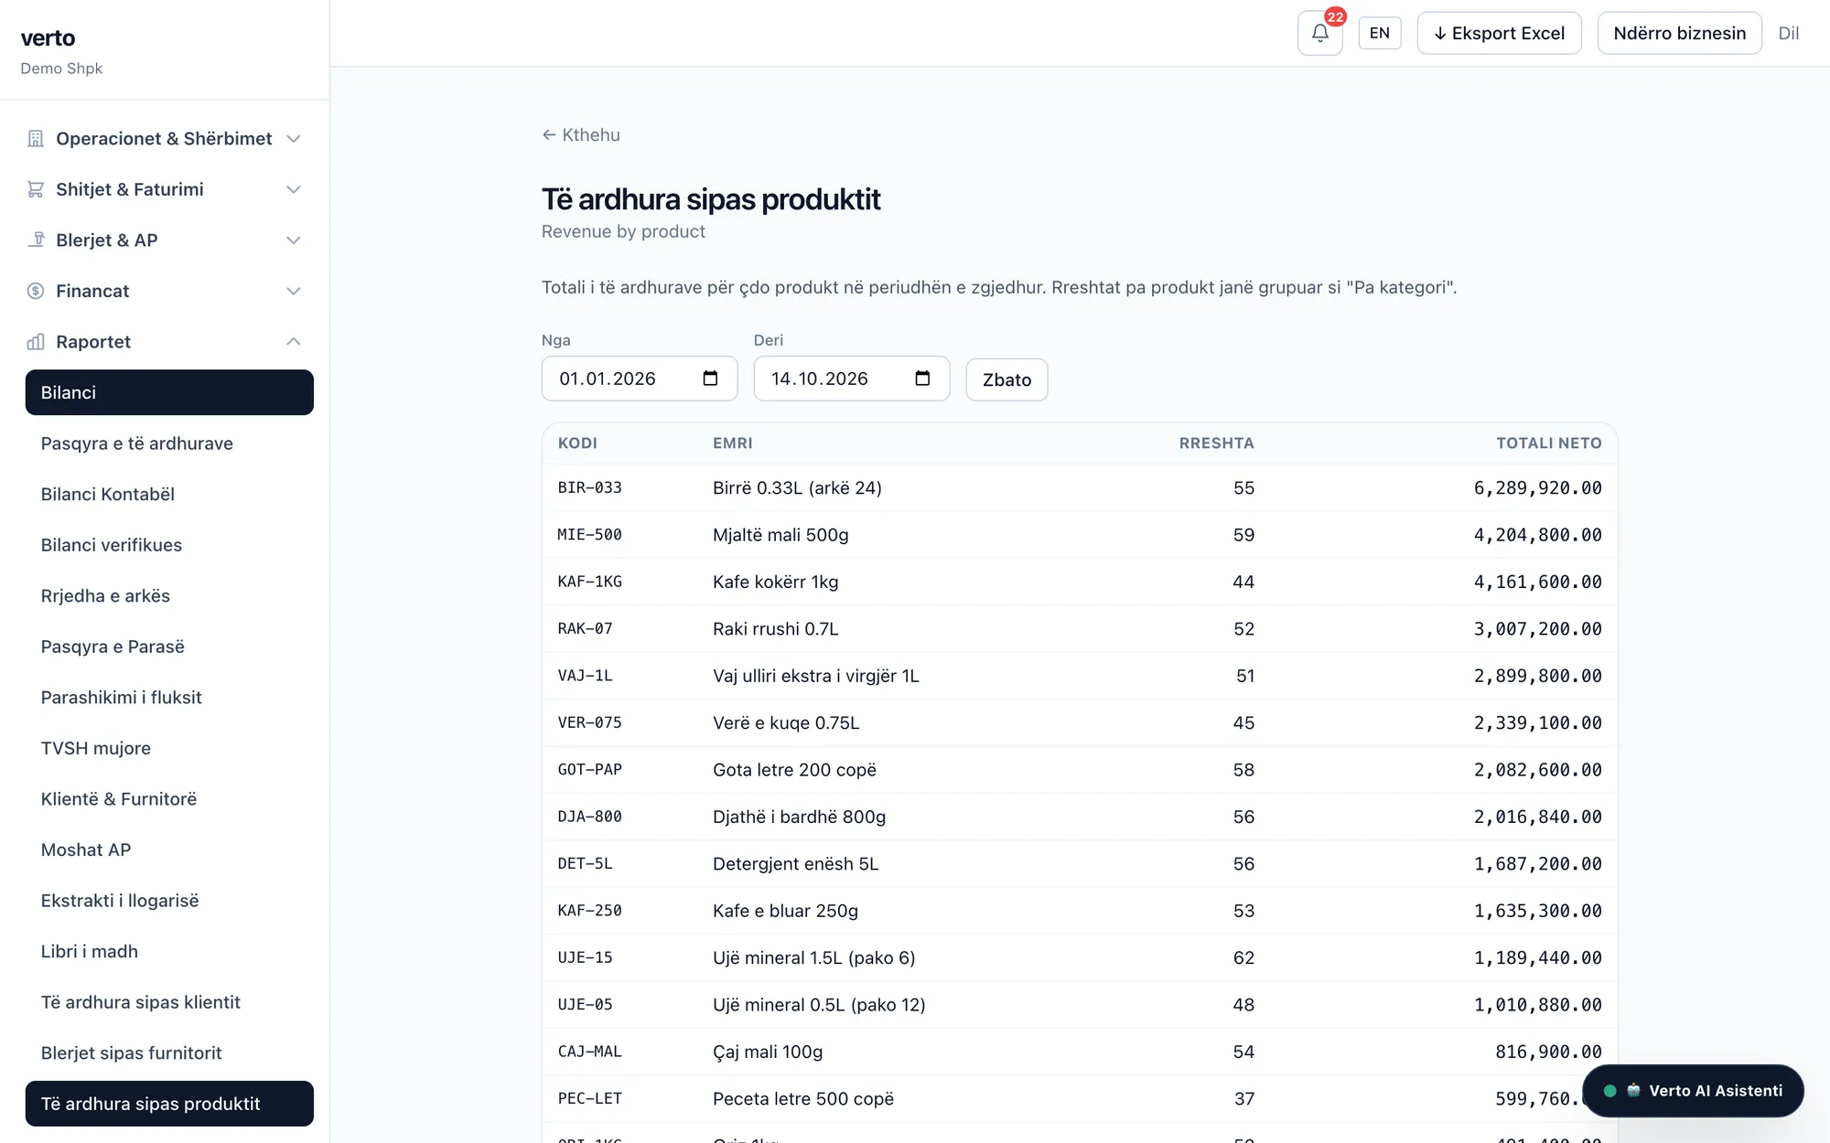1830x1143 pixels.
Task: Switch language with EN button
Action: pos(1380,33)
